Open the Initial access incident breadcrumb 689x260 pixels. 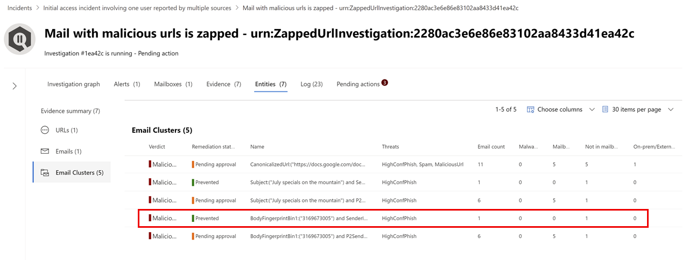(x=137, y=8)
